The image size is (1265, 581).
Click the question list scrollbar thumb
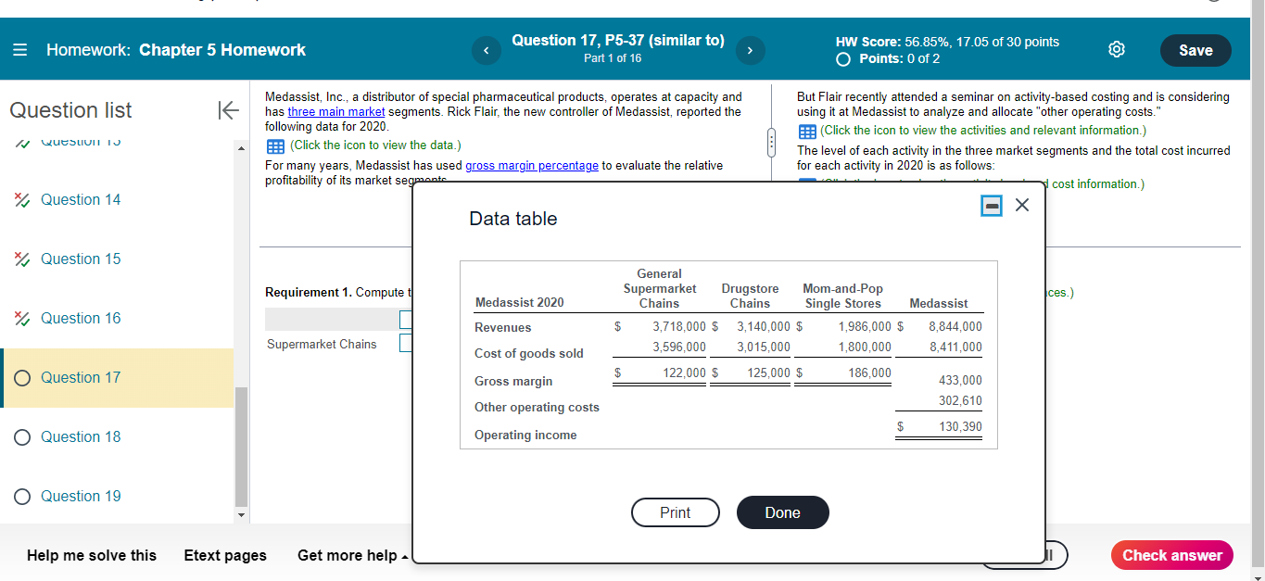click(241, 447)
